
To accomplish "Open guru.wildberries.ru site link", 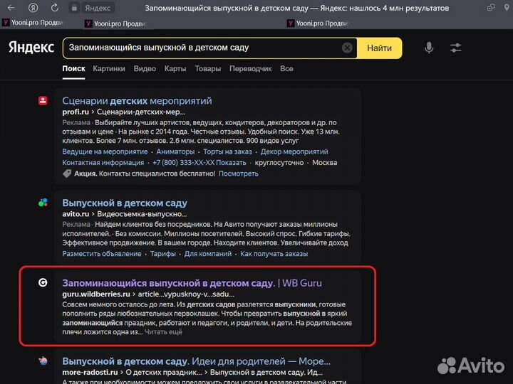I will click(x=96, y=294).
